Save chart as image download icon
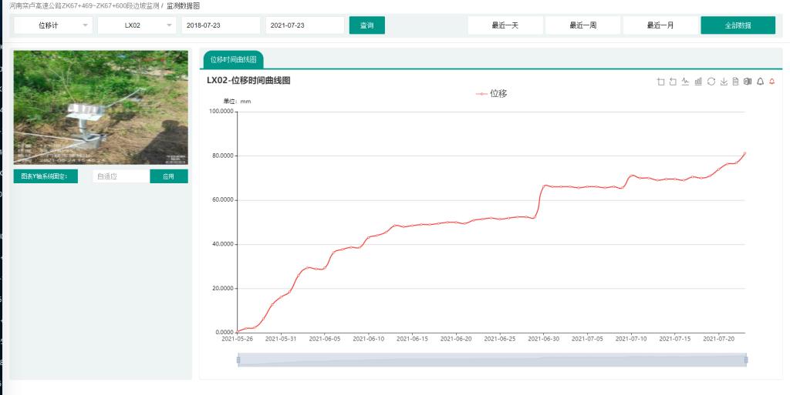The width and height of the screenshot is (790, 395). (x=723, y=82)
